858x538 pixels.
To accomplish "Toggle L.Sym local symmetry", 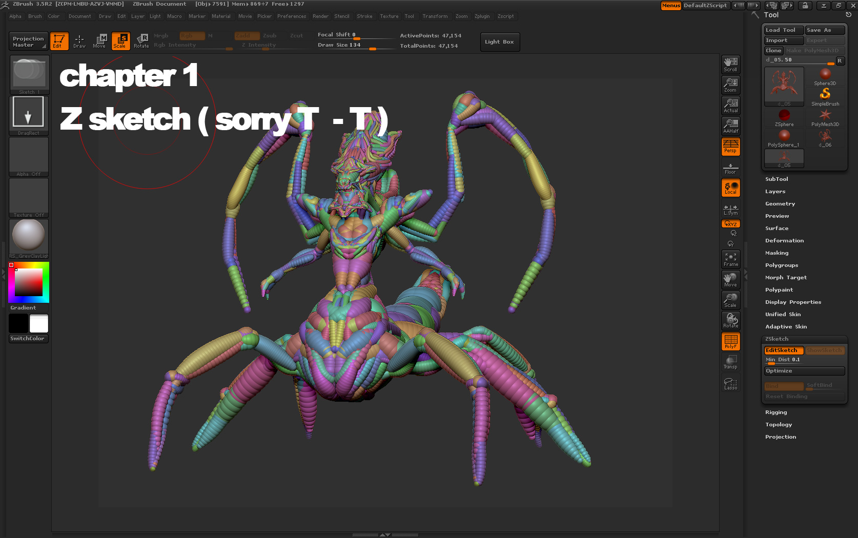I will (731, 210).
